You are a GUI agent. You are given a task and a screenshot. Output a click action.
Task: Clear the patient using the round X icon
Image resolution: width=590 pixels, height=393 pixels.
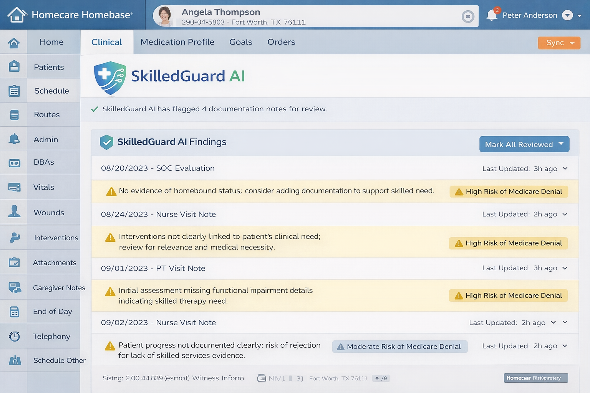(x=468, y=17)
